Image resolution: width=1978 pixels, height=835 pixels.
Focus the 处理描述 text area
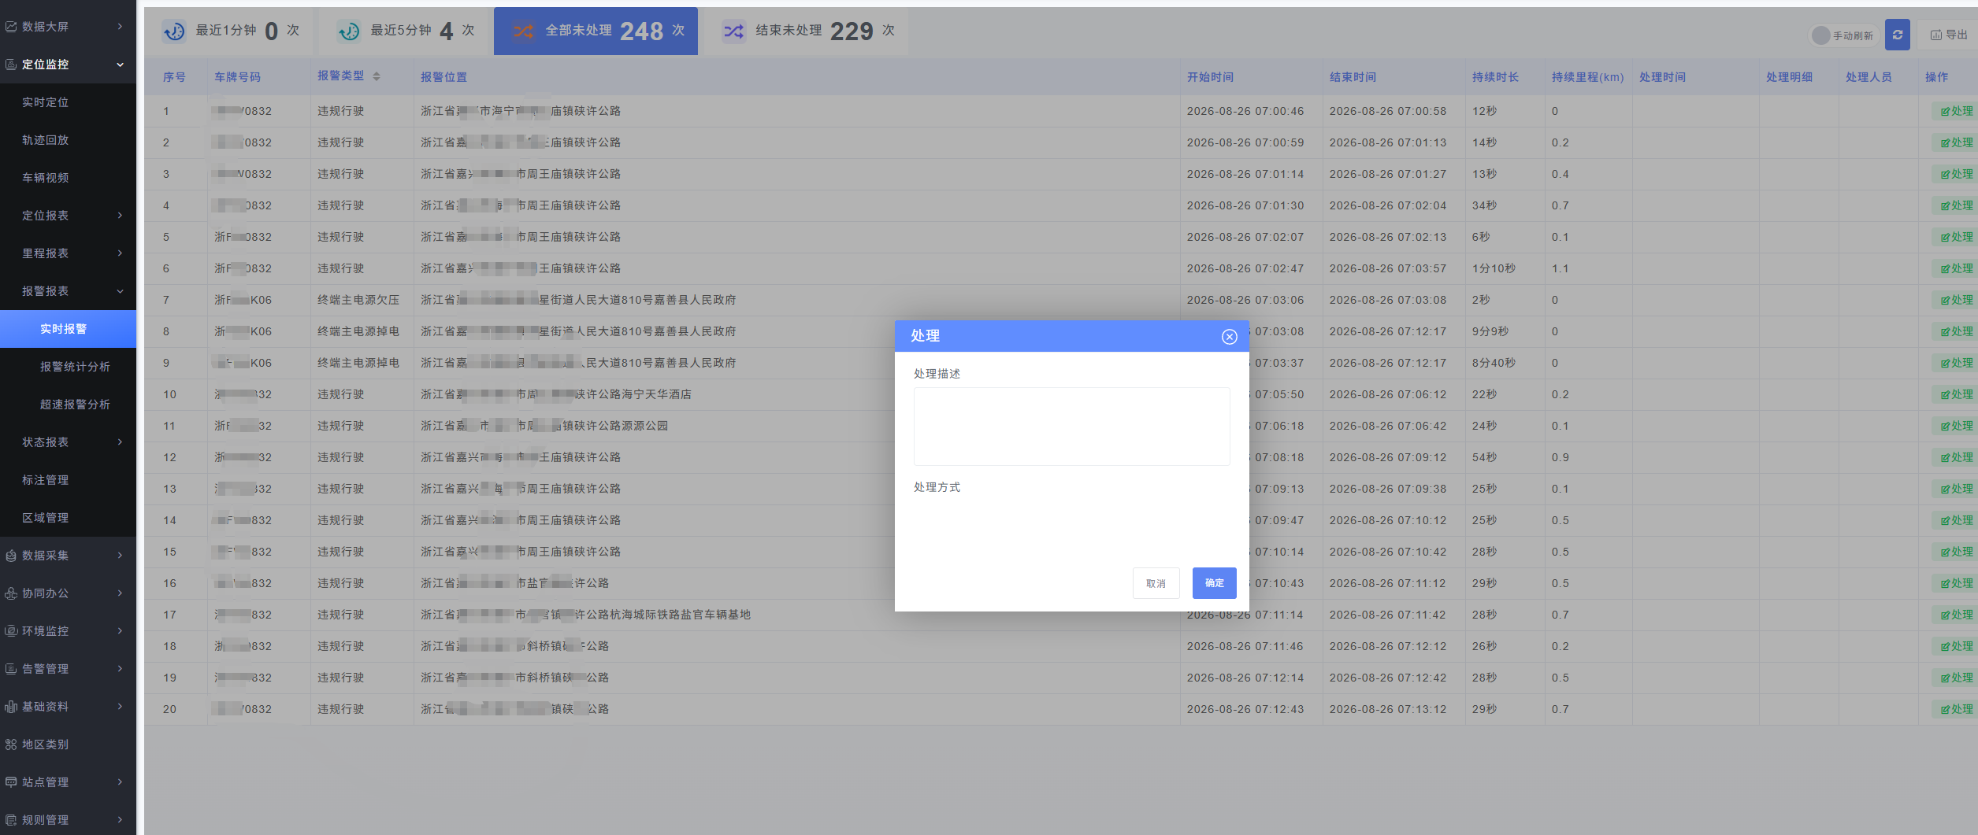click(1071, 426)
